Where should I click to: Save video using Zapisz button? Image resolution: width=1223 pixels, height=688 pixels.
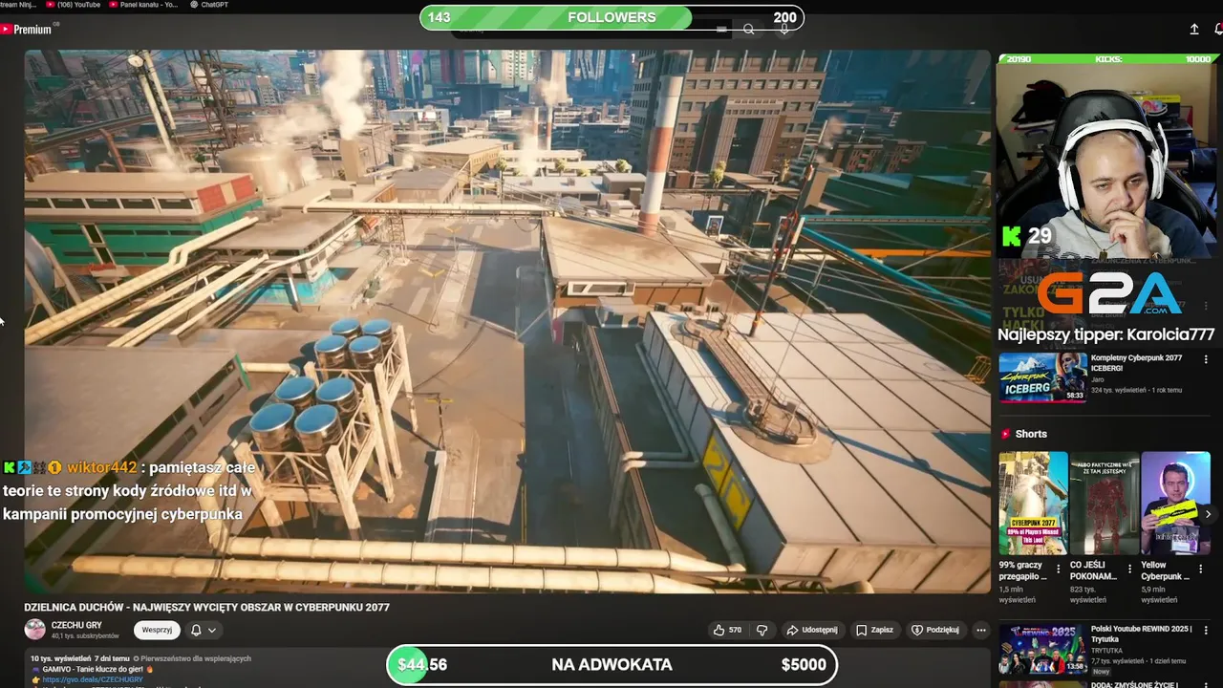[x=874, y=630]
